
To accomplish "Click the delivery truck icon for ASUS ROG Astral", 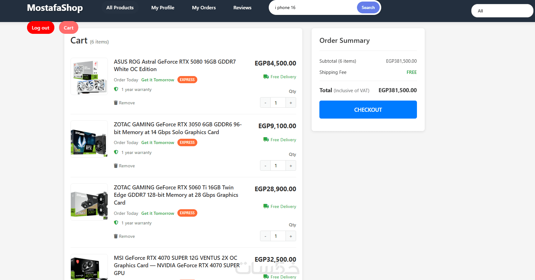I will (266, 77).
